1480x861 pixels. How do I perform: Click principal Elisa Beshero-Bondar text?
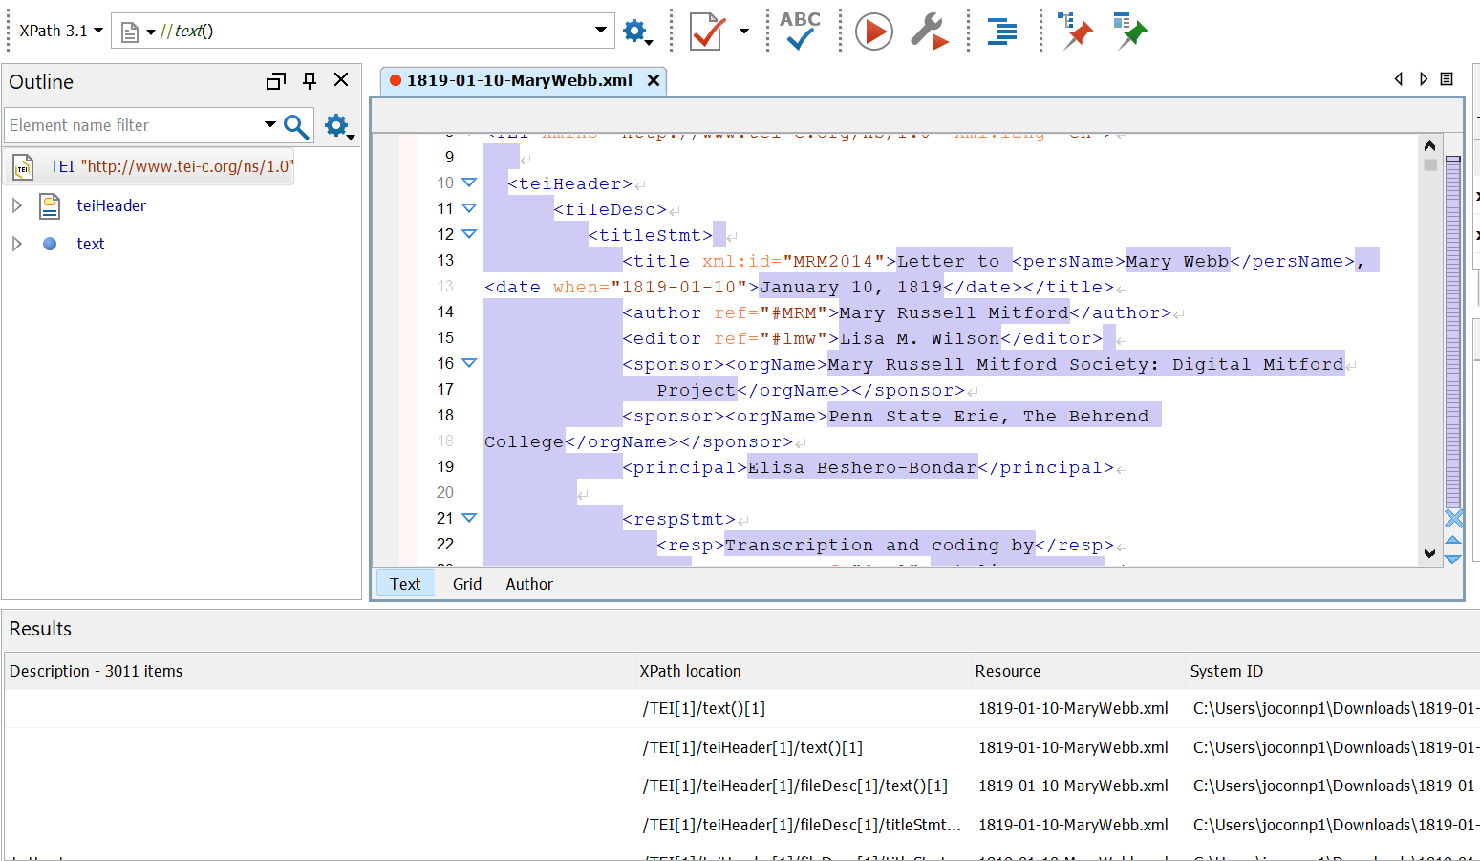[x=862, y=467]
